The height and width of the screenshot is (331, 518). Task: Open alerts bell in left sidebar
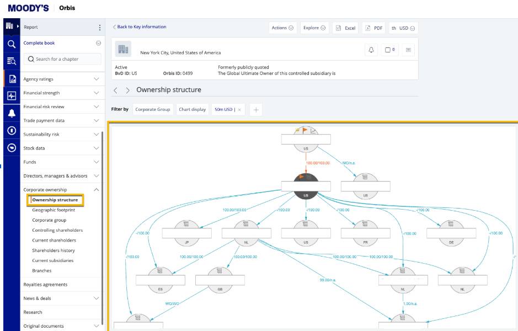(x=12, y=113)
